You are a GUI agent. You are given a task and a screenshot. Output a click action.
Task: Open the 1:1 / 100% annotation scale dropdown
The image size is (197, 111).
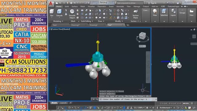coord(139,108)
